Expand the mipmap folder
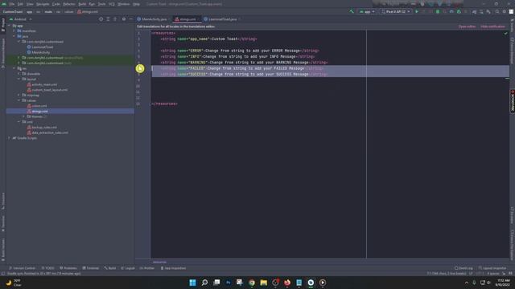 click(19, 95)
